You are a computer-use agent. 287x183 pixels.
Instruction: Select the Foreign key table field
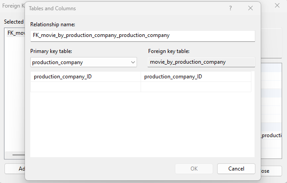(x=201, y=62)
